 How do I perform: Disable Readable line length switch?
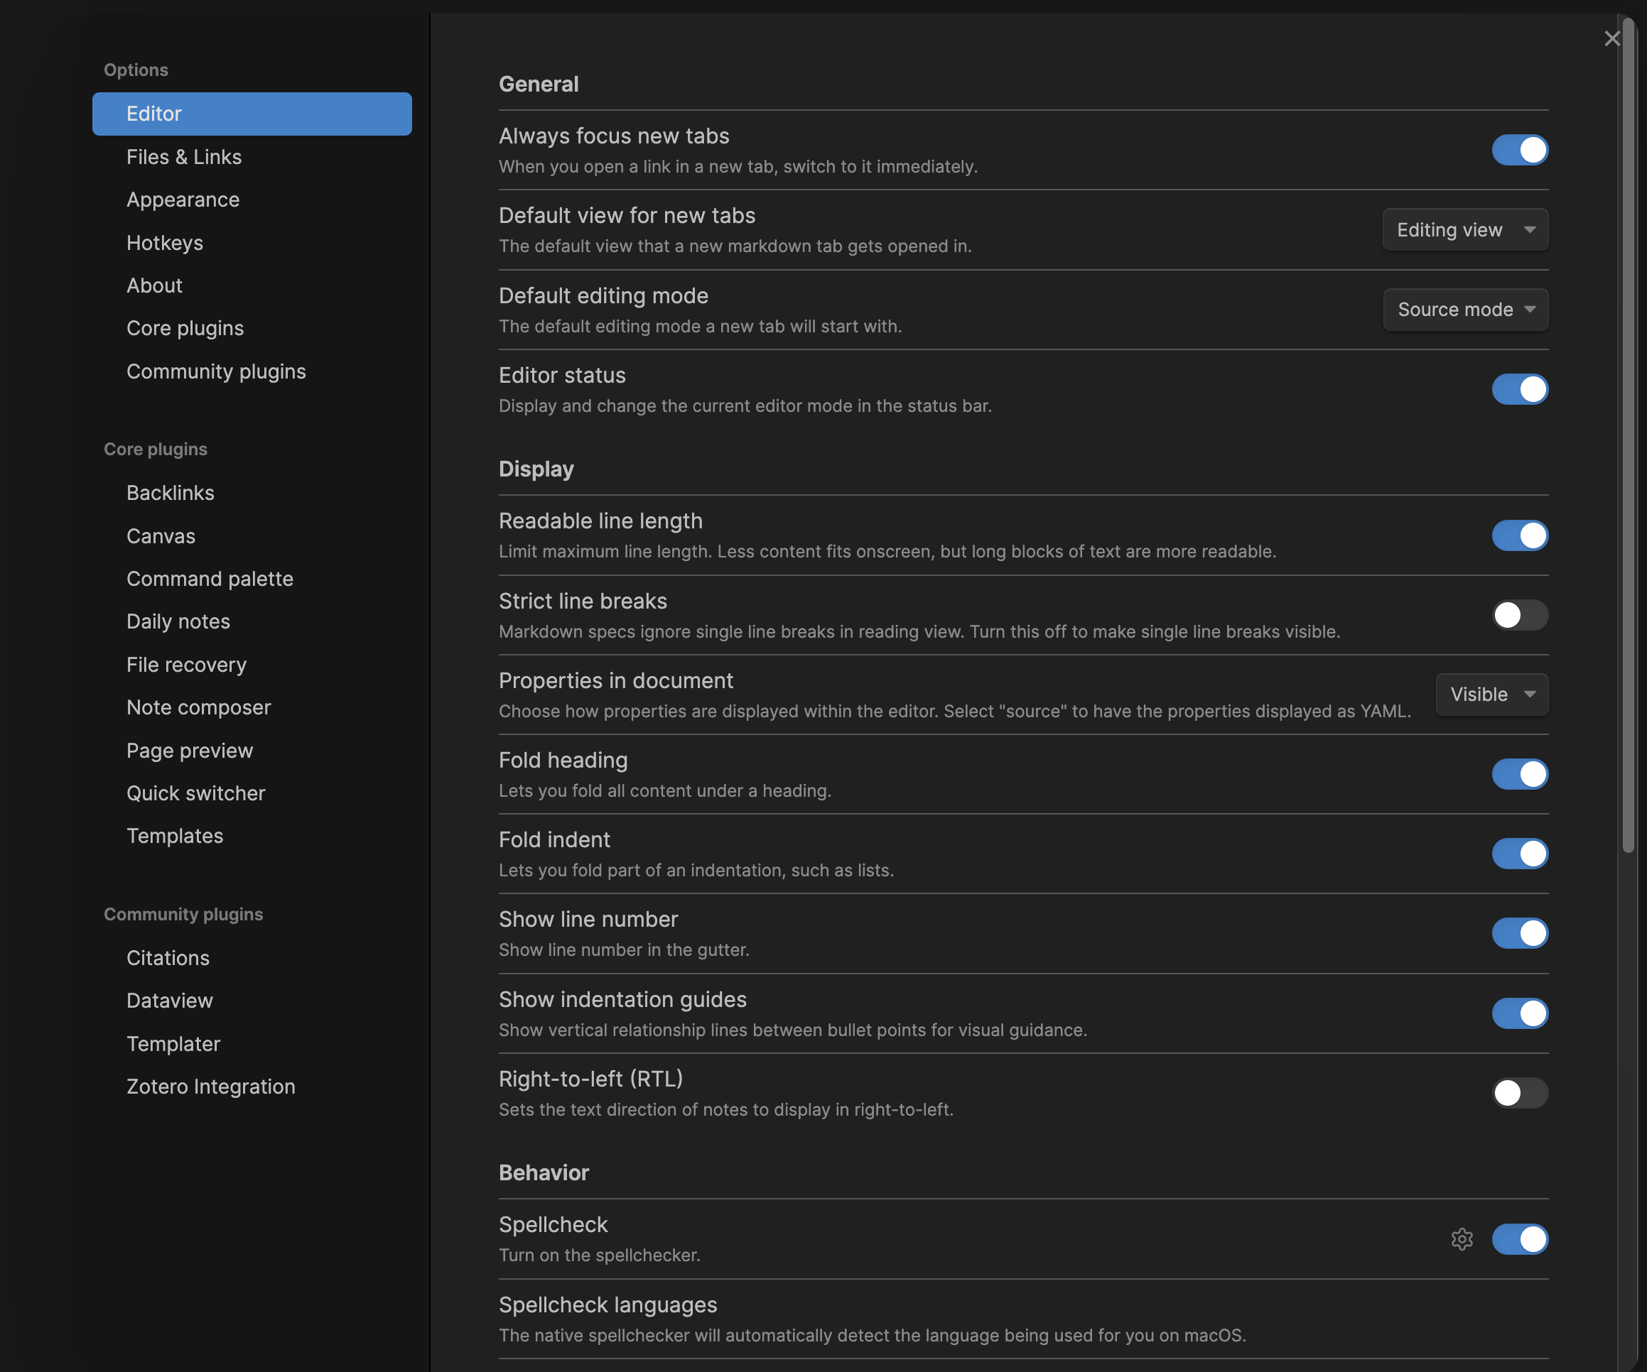[x=1519, y=535]
